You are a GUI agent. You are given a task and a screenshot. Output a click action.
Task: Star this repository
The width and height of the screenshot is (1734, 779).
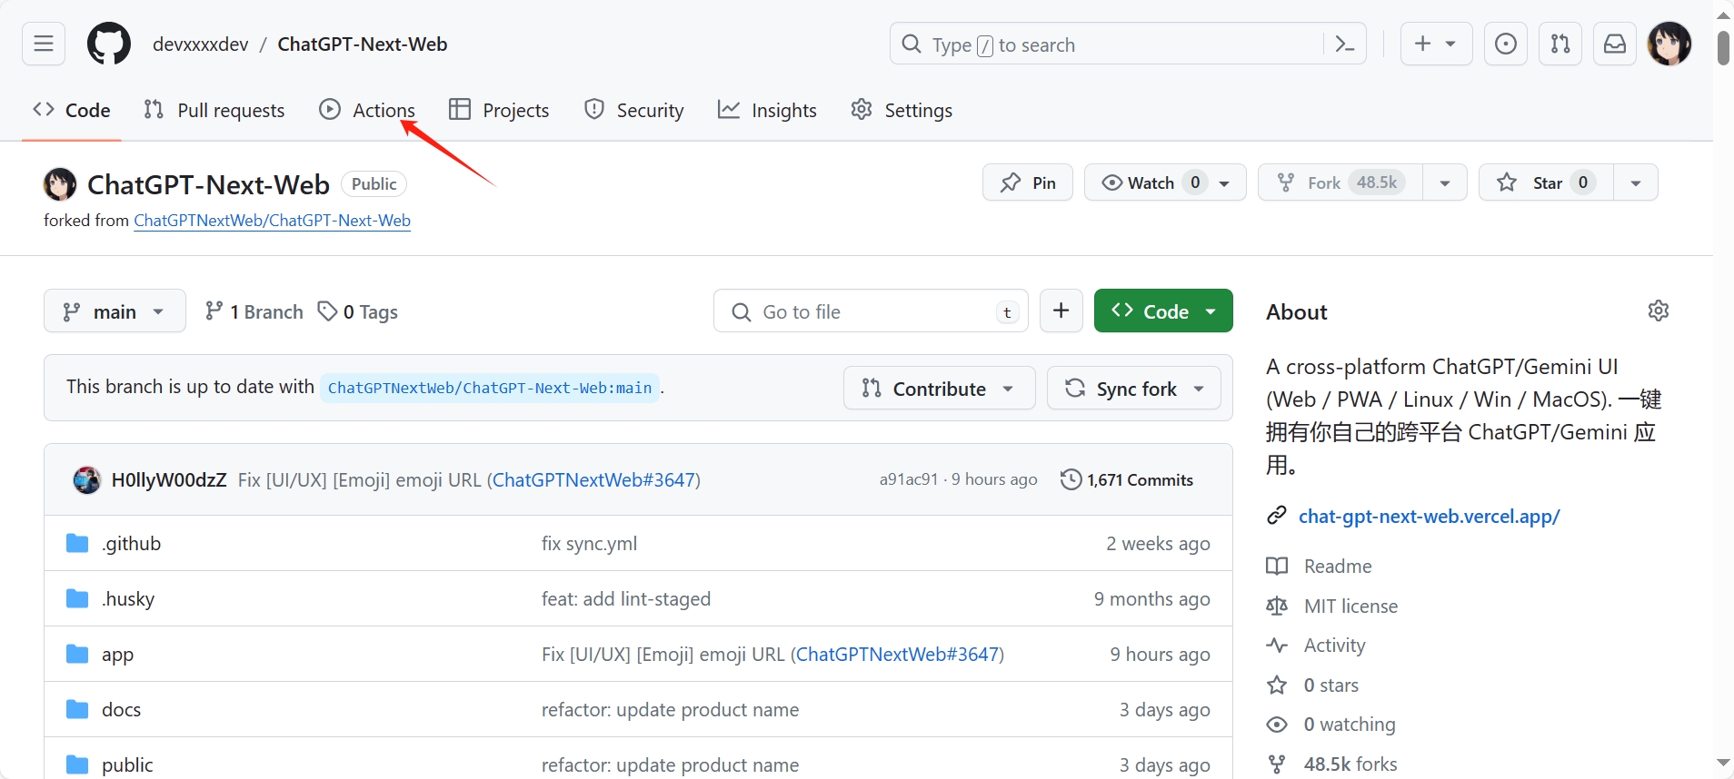click(1546, 182)
